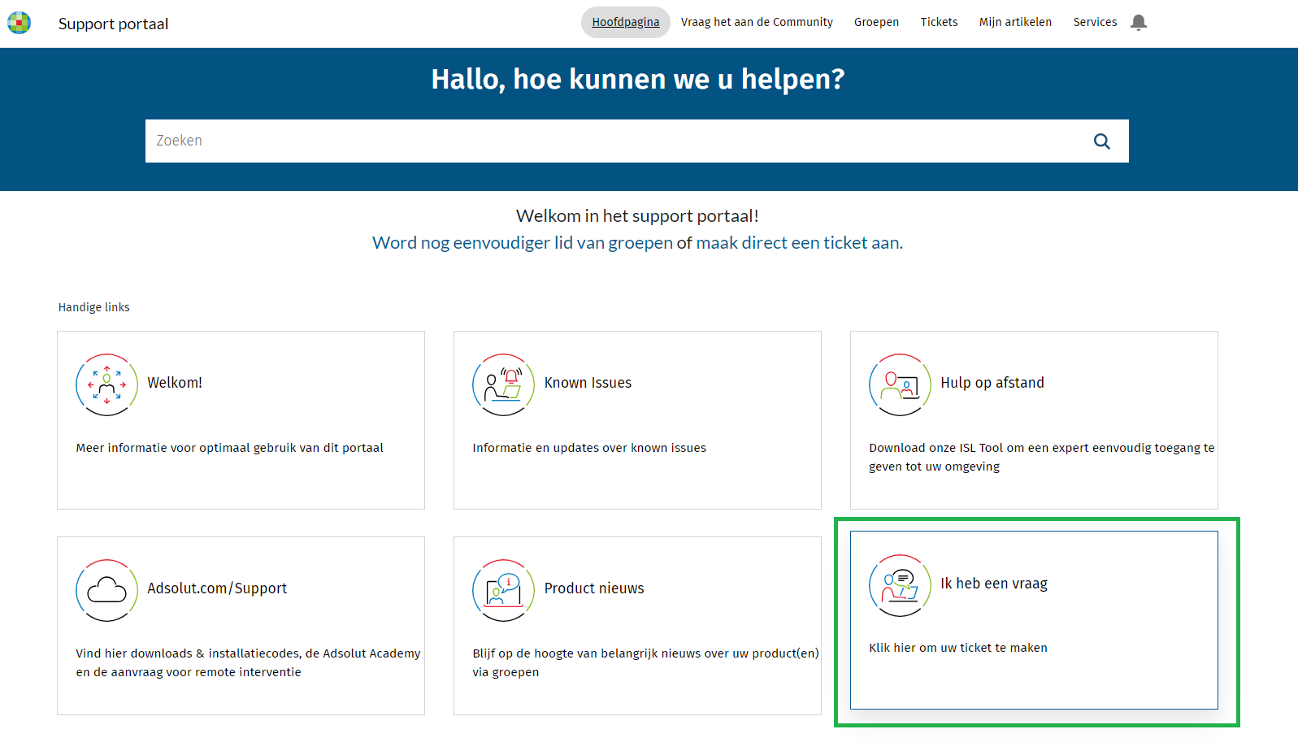Click into the Zoeken search field
Screen dimensions: 1298x751
610,141
